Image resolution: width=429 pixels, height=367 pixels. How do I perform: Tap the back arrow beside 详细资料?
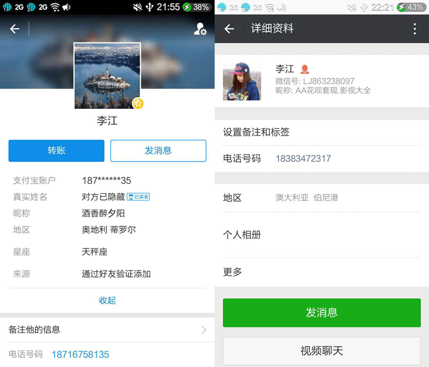coord(229,29)
